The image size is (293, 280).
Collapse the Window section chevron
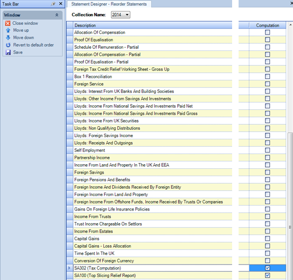[x=57, y=15]
